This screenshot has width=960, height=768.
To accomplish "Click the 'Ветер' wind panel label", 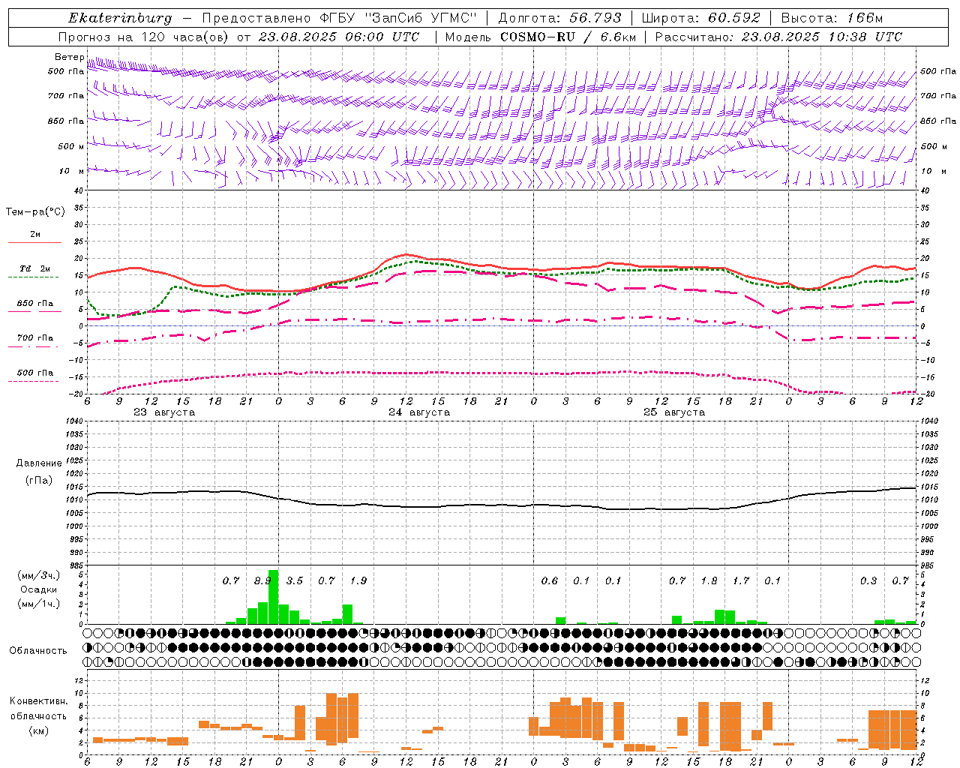I will click(x=70, y=57).
